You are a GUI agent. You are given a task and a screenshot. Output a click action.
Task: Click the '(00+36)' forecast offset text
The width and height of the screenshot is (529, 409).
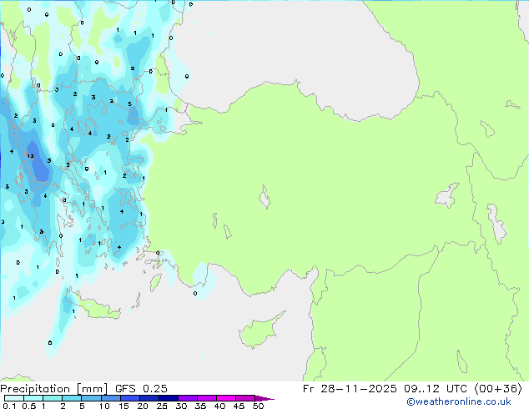tap(498, 389)
